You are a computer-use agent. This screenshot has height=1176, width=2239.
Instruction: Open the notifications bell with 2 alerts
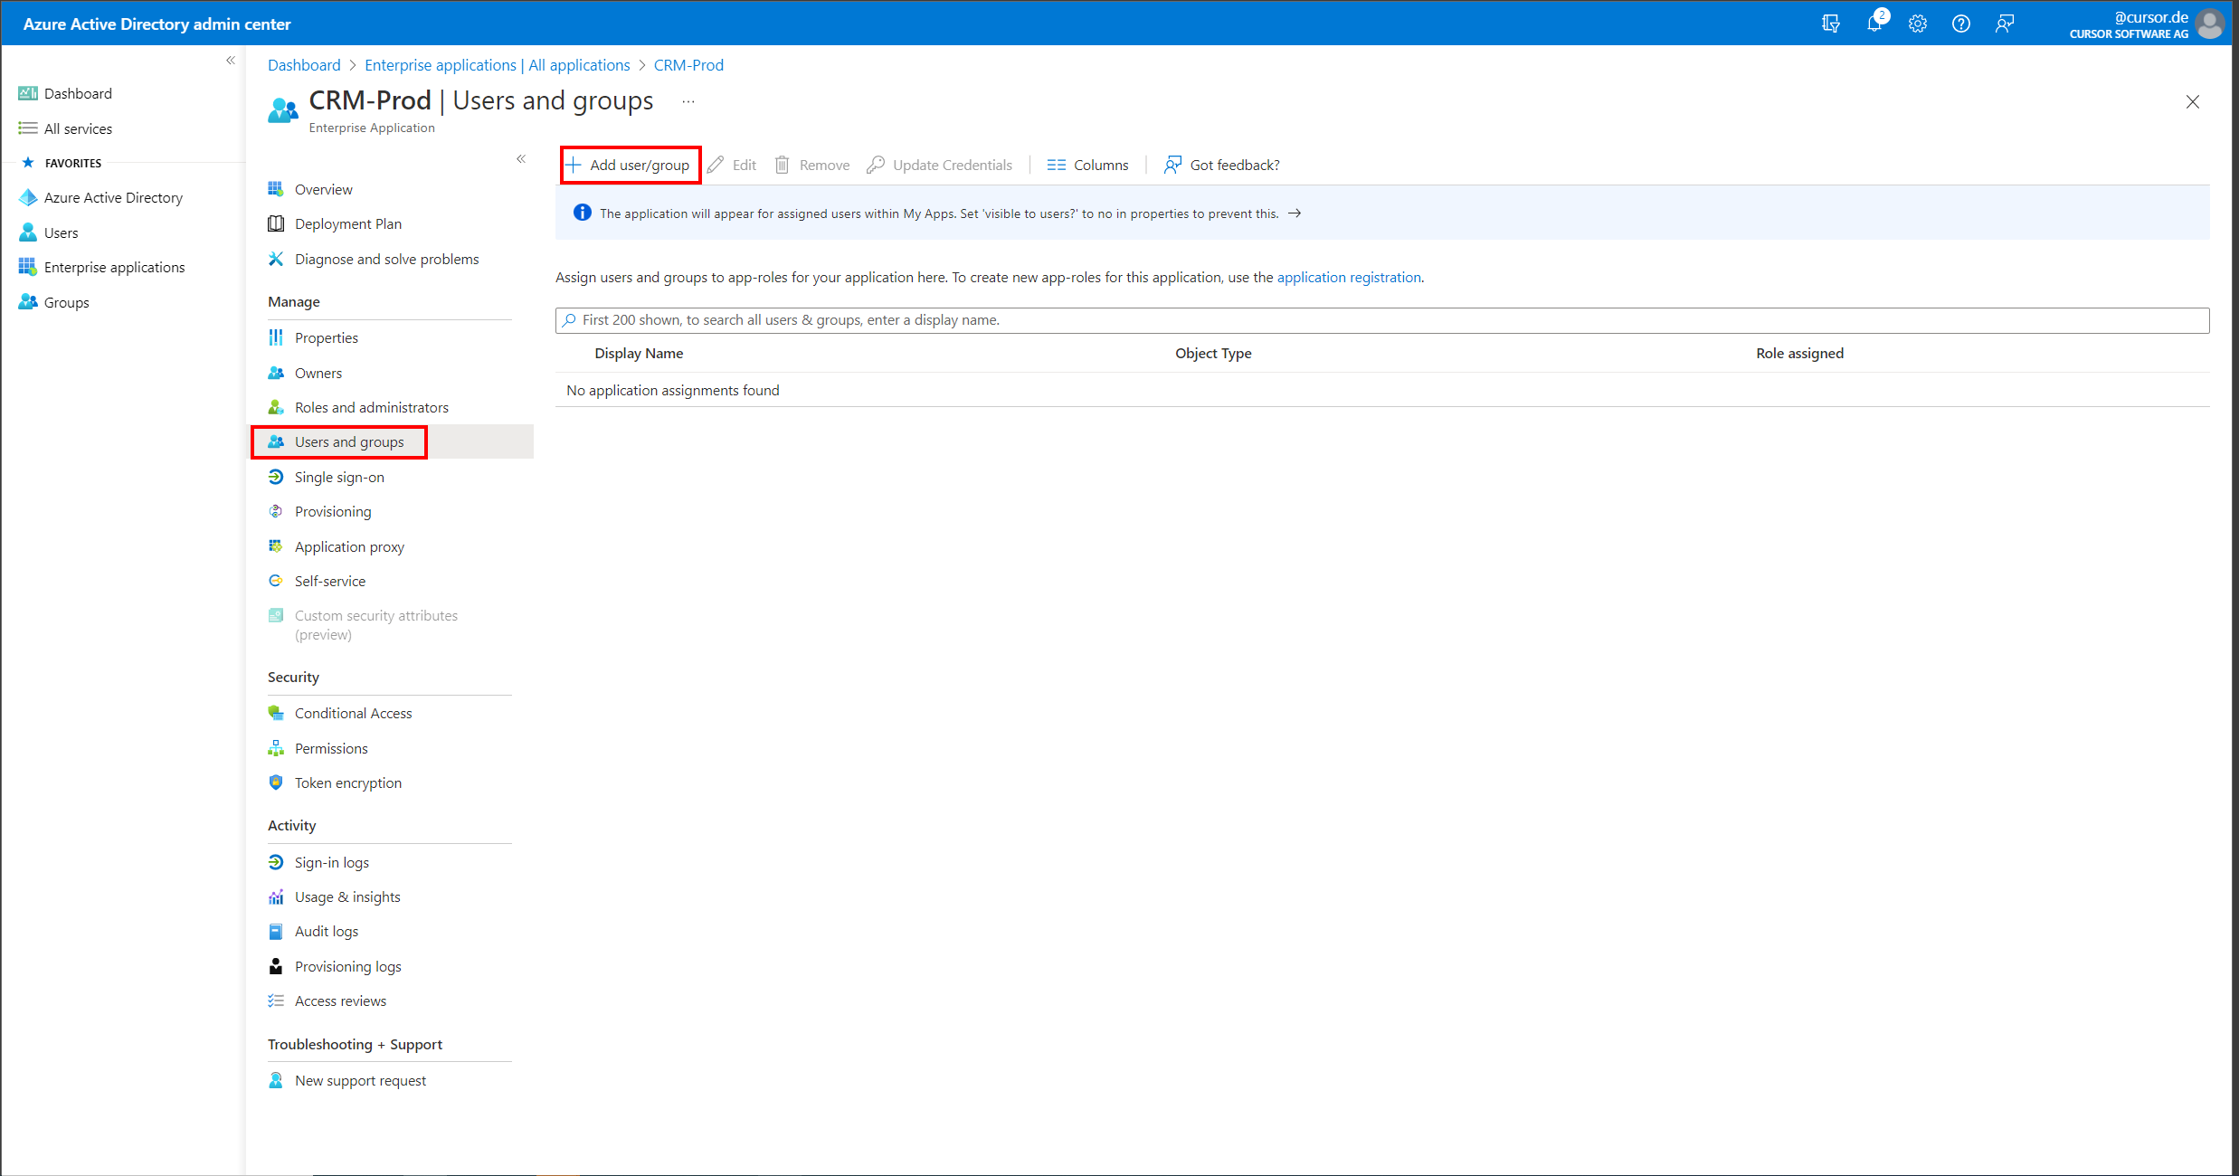1874,24
